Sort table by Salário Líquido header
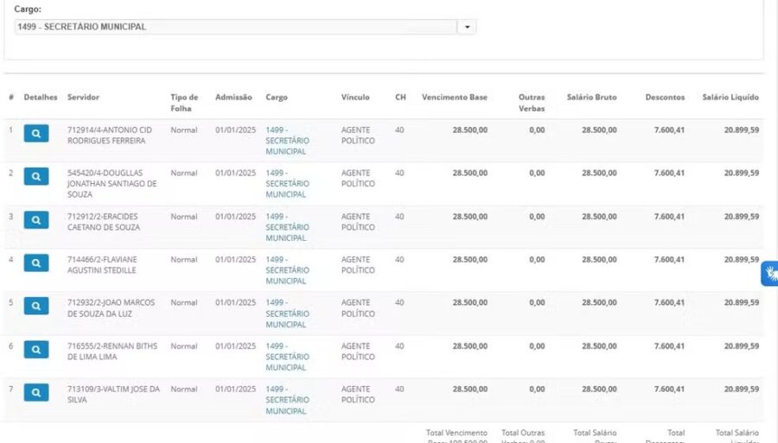This screenshot has width=778, height=443. [730, 98]
